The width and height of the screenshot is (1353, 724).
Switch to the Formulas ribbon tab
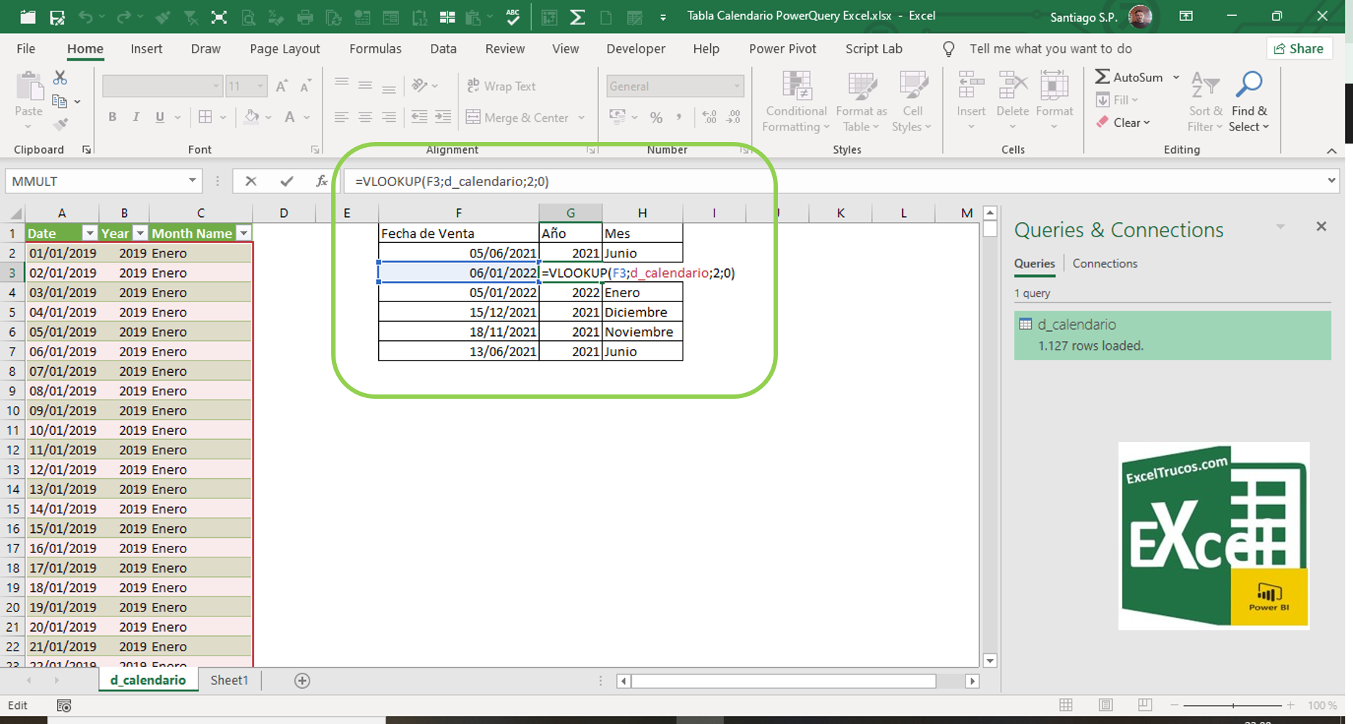click(375, 48)
